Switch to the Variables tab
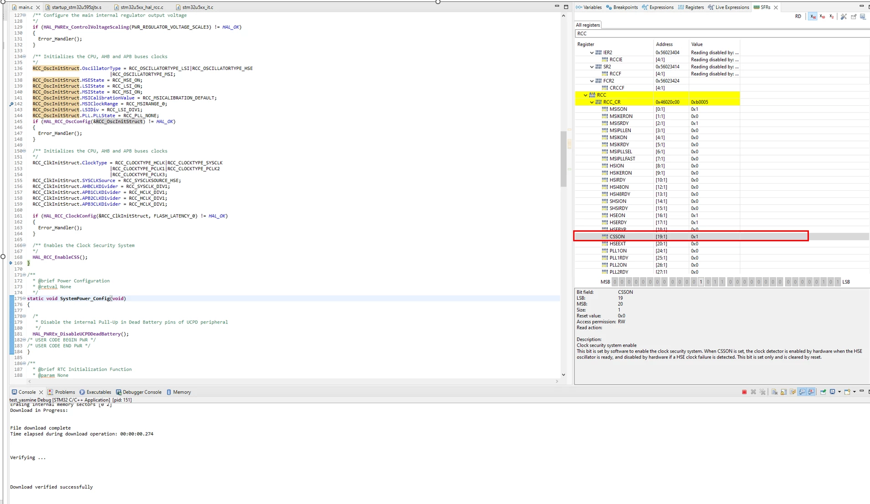The height and width of the screenshot is (504, 870). 589,7
